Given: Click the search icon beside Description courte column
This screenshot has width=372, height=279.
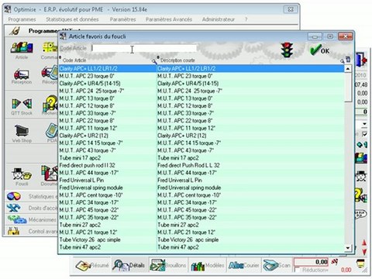Looking at the screenshot, I should (342, 61).
